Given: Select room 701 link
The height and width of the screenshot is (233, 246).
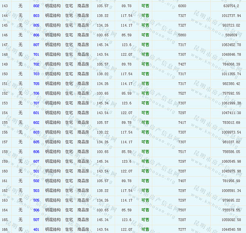Looking at the screenshot, I should coord(36,54).
